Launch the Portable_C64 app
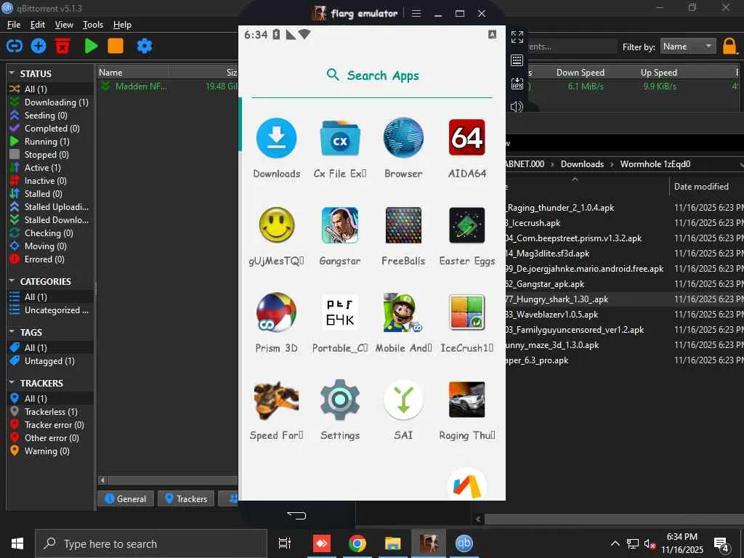This screenshot has width=744, height=558. pos(340,312)
